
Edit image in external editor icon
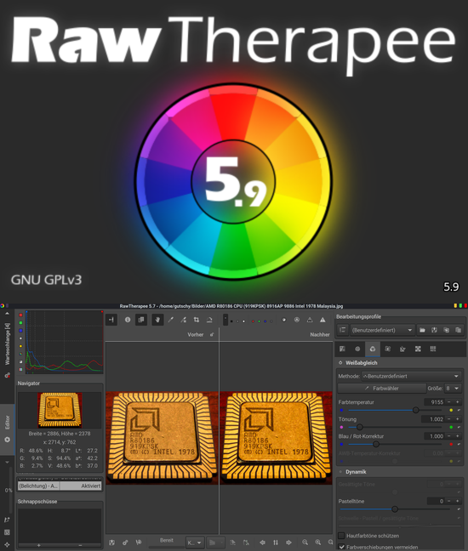pyautogui.click(x=139, y=542)
